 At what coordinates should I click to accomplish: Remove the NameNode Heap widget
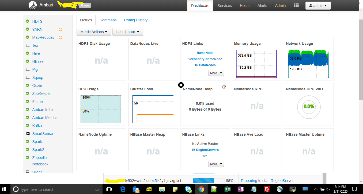(x=181, y=85)
